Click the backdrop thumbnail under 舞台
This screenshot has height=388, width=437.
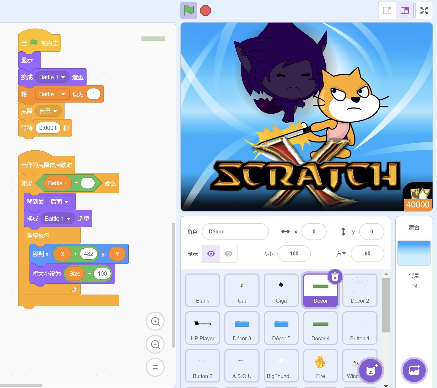[414, 253]
